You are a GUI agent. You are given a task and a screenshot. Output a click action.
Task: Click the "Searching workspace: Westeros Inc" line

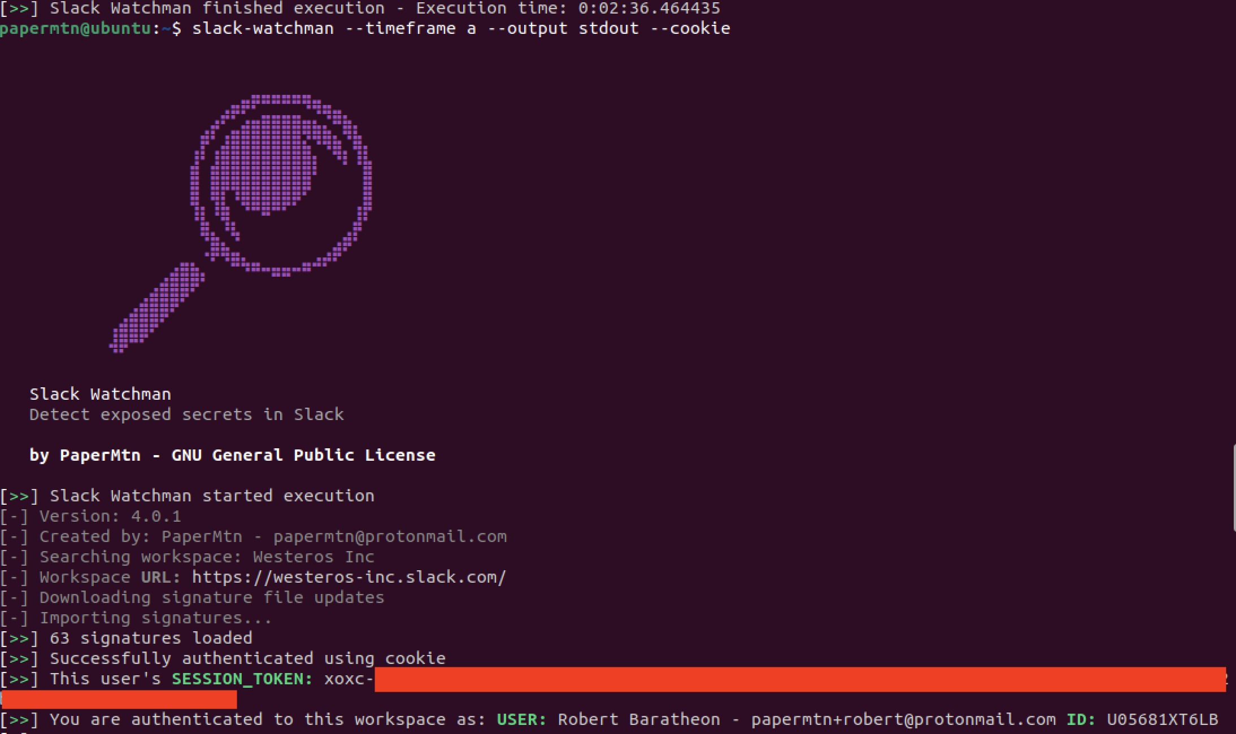tap(207, 557)
